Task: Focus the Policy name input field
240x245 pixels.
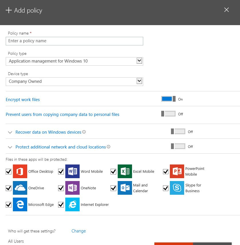Action: 74,41
